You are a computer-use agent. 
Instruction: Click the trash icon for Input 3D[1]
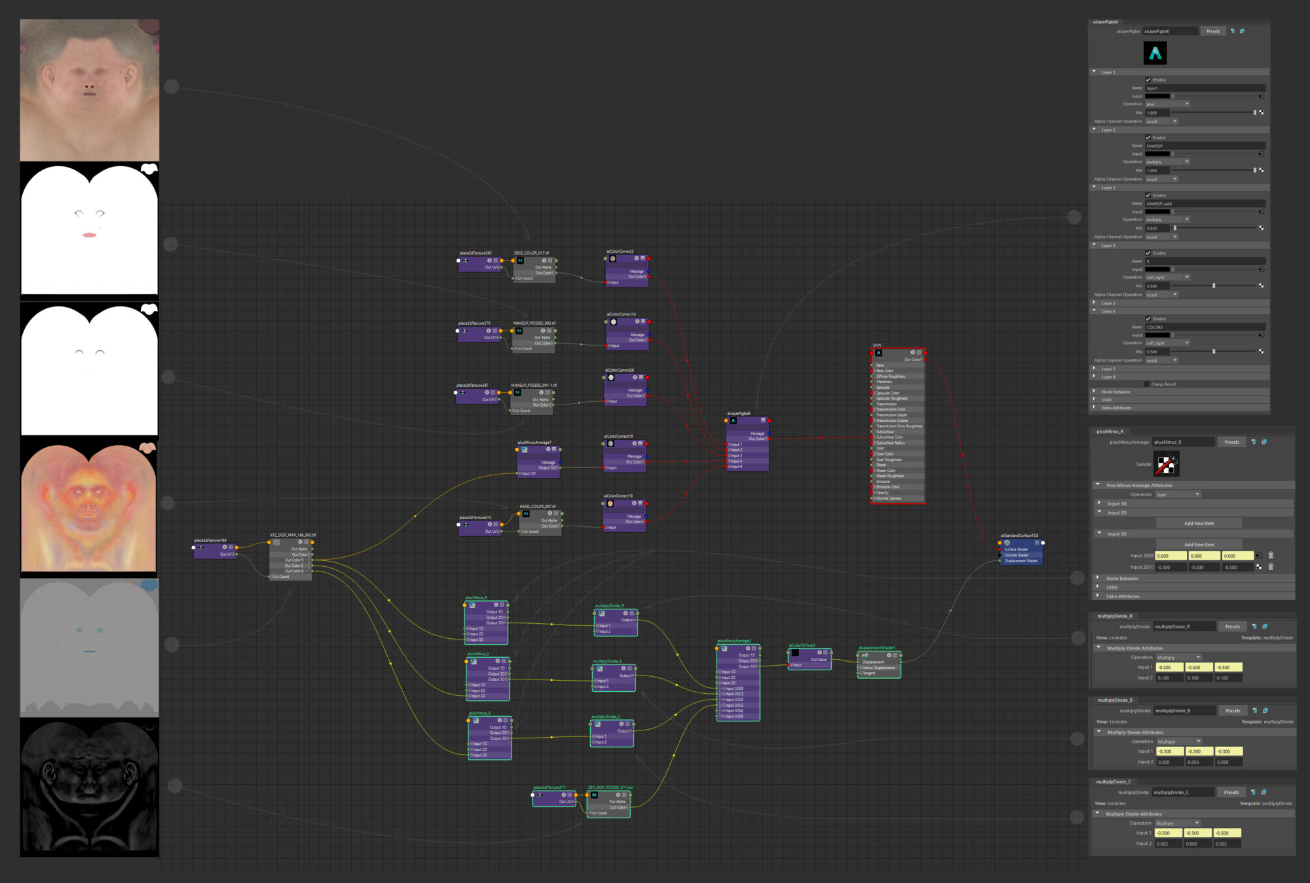click(1271, 567)
